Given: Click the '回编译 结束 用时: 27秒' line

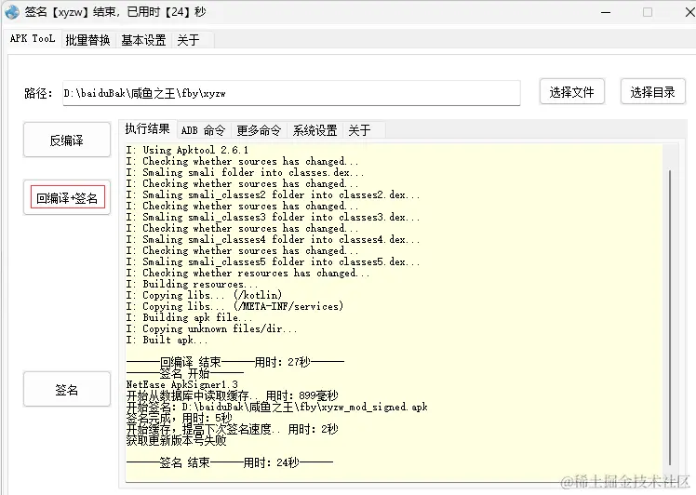Looking at the screenshot, I should (x=235, y=362).
